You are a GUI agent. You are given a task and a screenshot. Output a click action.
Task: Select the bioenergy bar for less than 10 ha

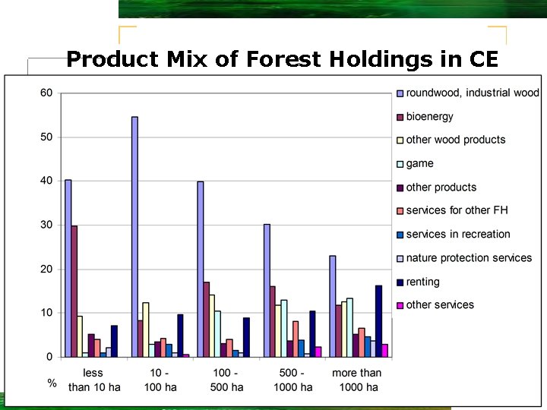(74, 292)
